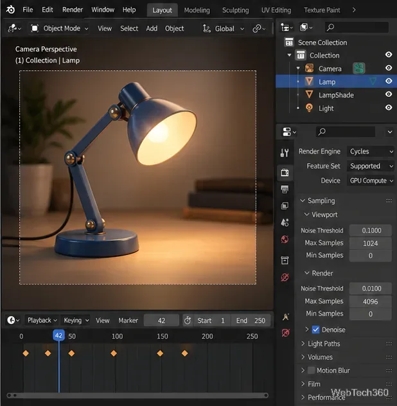Open World properties globe icon

285,239
